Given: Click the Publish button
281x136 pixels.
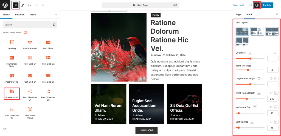Looking at the screenshot, I should [x=267, y=5].
